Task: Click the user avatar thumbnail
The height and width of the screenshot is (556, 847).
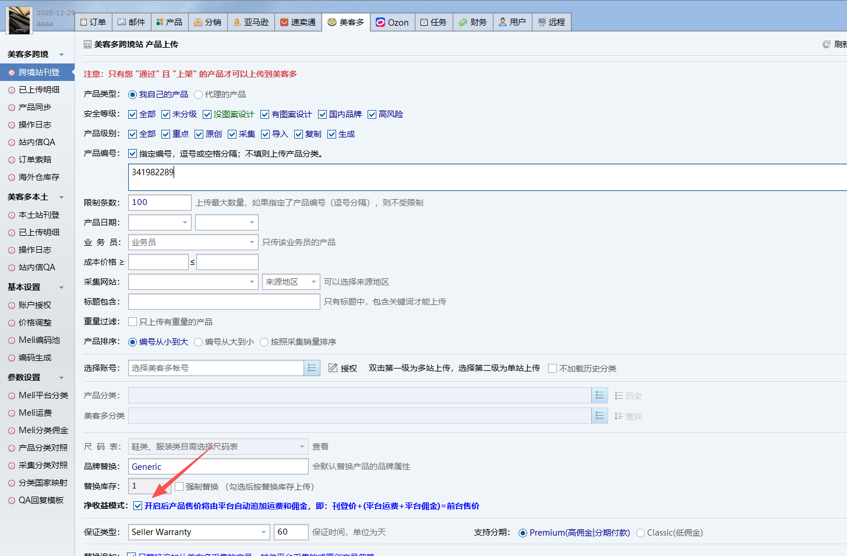Action: click(x=19, y=20)
